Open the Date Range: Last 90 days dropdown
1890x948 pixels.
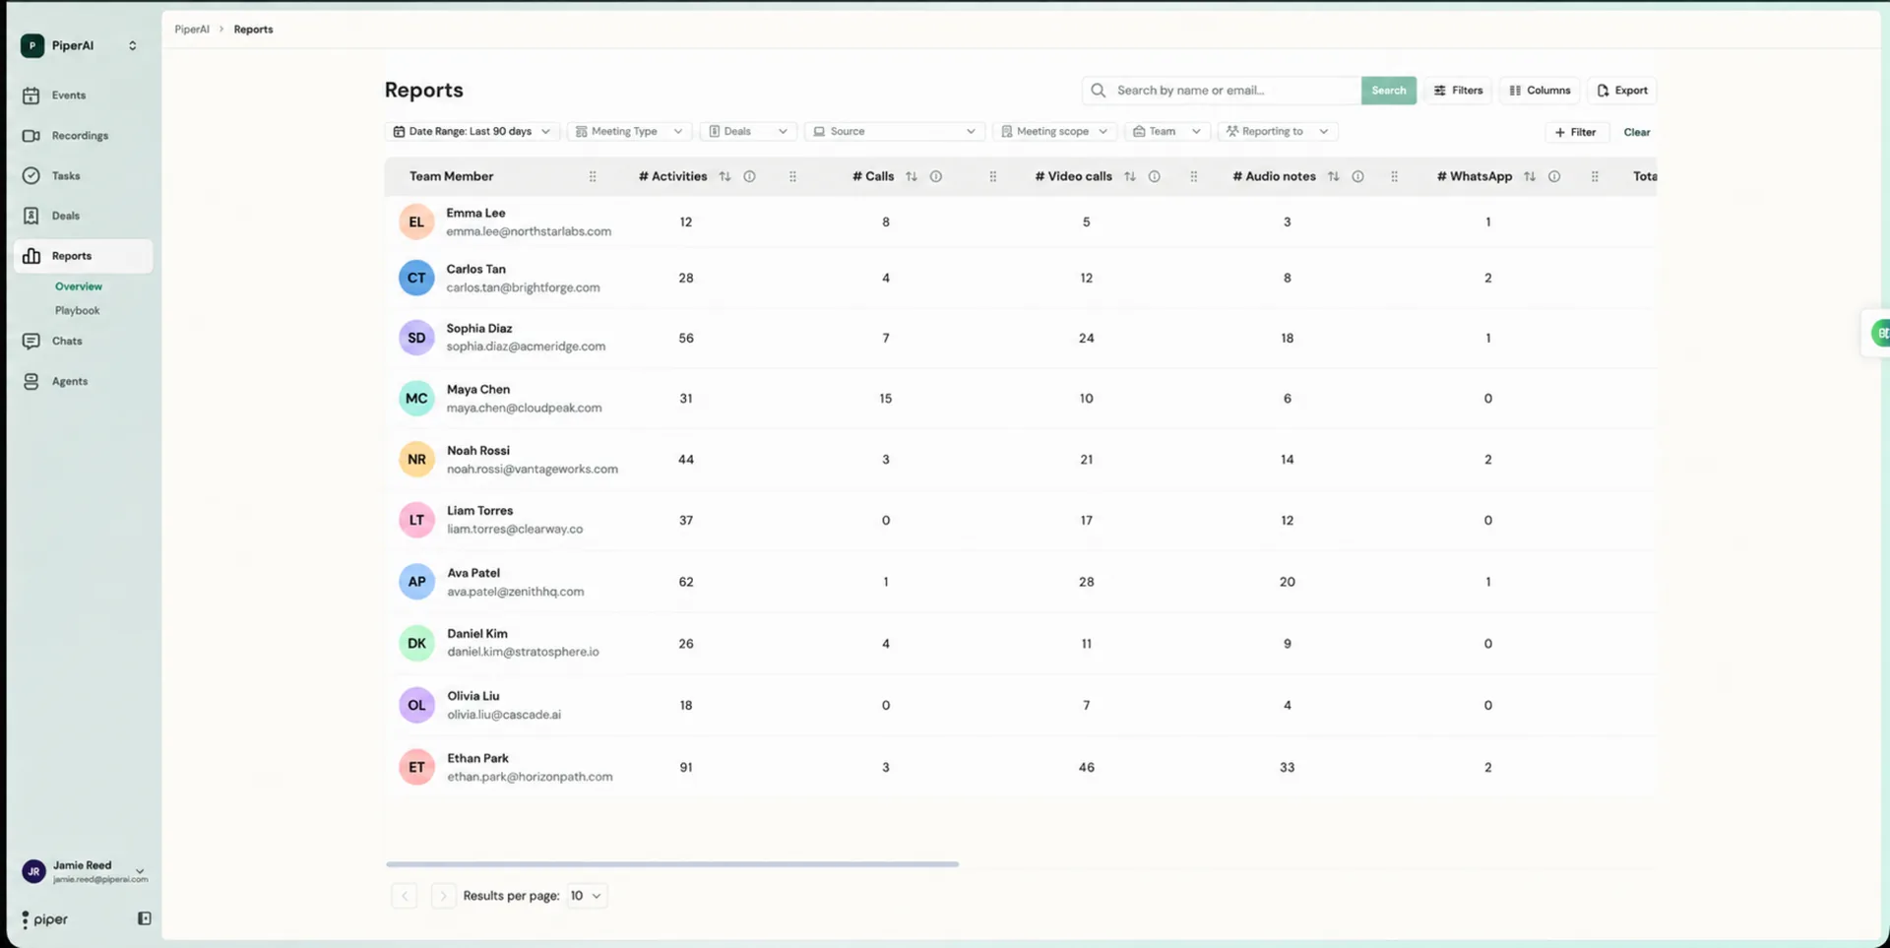(x=472, y=132)
